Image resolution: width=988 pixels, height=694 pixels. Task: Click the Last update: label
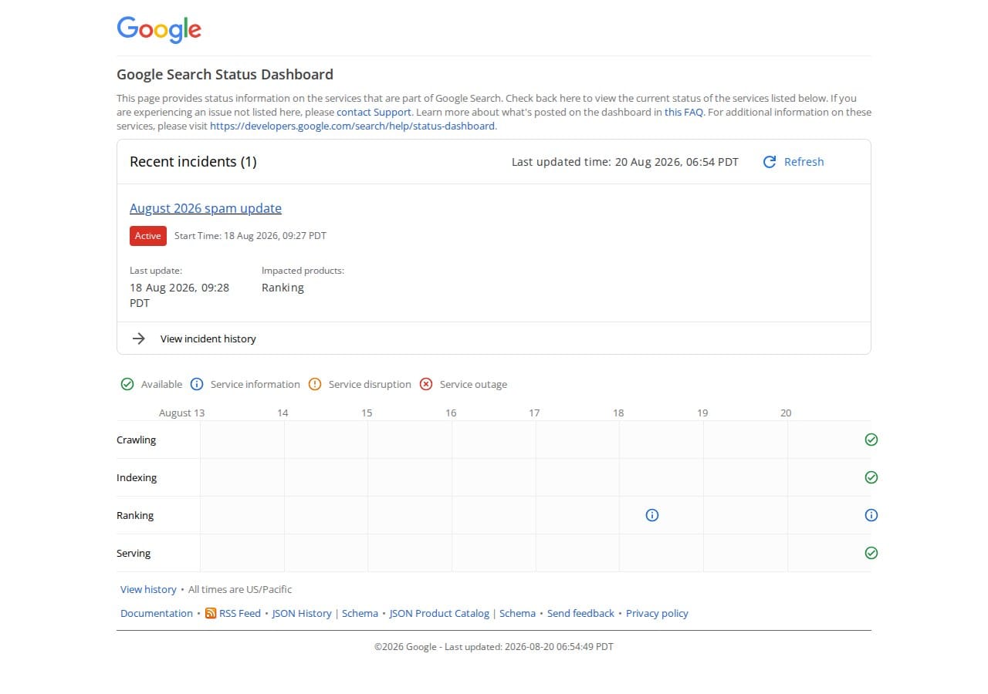(x=156, y=271)
